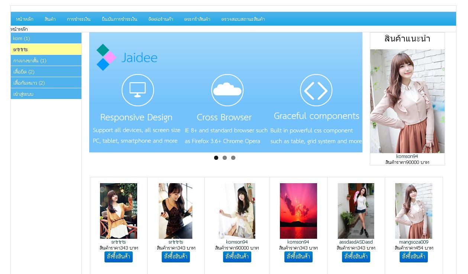Order the first srtrtrts product via สั่งซื้อสินค้า
The width and height of the screenshot is (468, 274).
pyautogui.click(x=119, y=257)
